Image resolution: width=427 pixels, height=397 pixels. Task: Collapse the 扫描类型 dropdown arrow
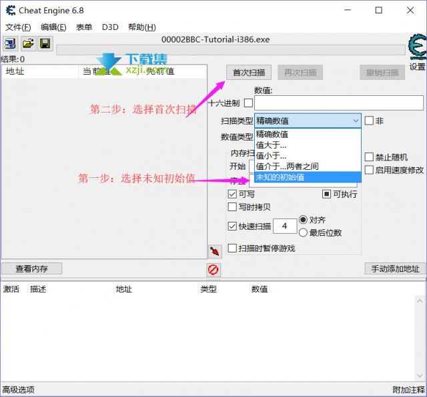tap(356, 121)
